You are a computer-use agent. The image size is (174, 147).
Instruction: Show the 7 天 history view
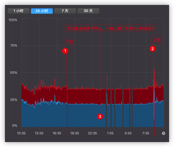65,11
